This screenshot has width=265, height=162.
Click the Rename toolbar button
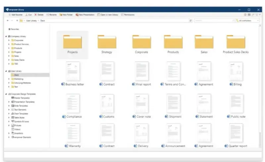click(x=52, y=15)
